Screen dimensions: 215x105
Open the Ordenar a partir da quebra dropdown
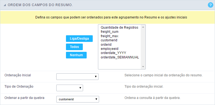point(78,99)
